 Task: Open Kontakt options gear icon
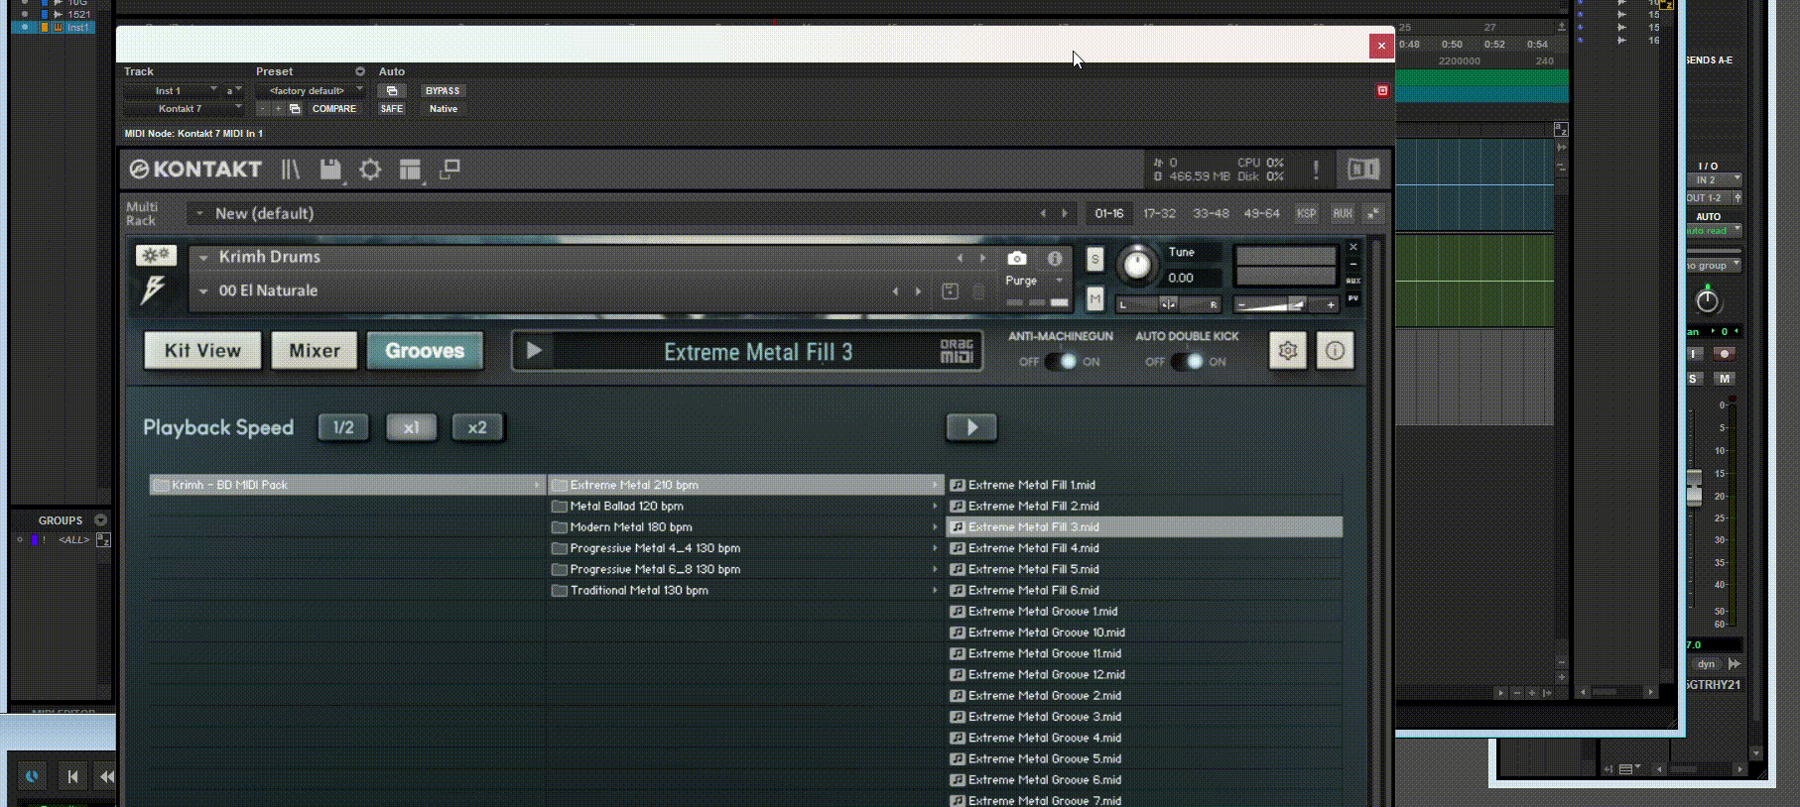click(370, 170)
